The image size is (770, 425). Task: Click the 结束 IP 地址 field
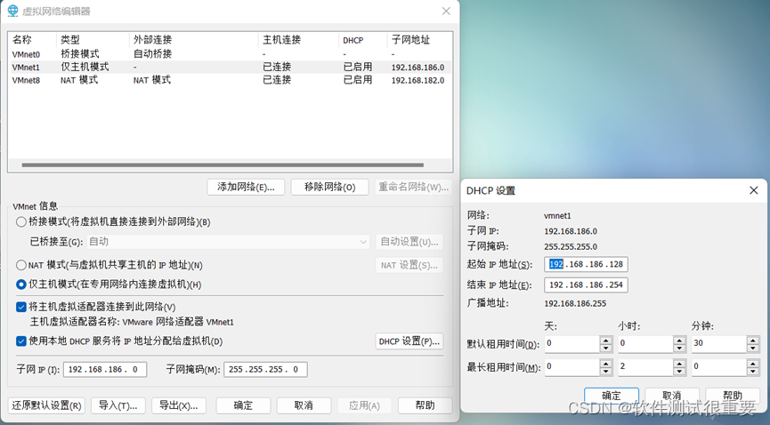pos(586,285)
